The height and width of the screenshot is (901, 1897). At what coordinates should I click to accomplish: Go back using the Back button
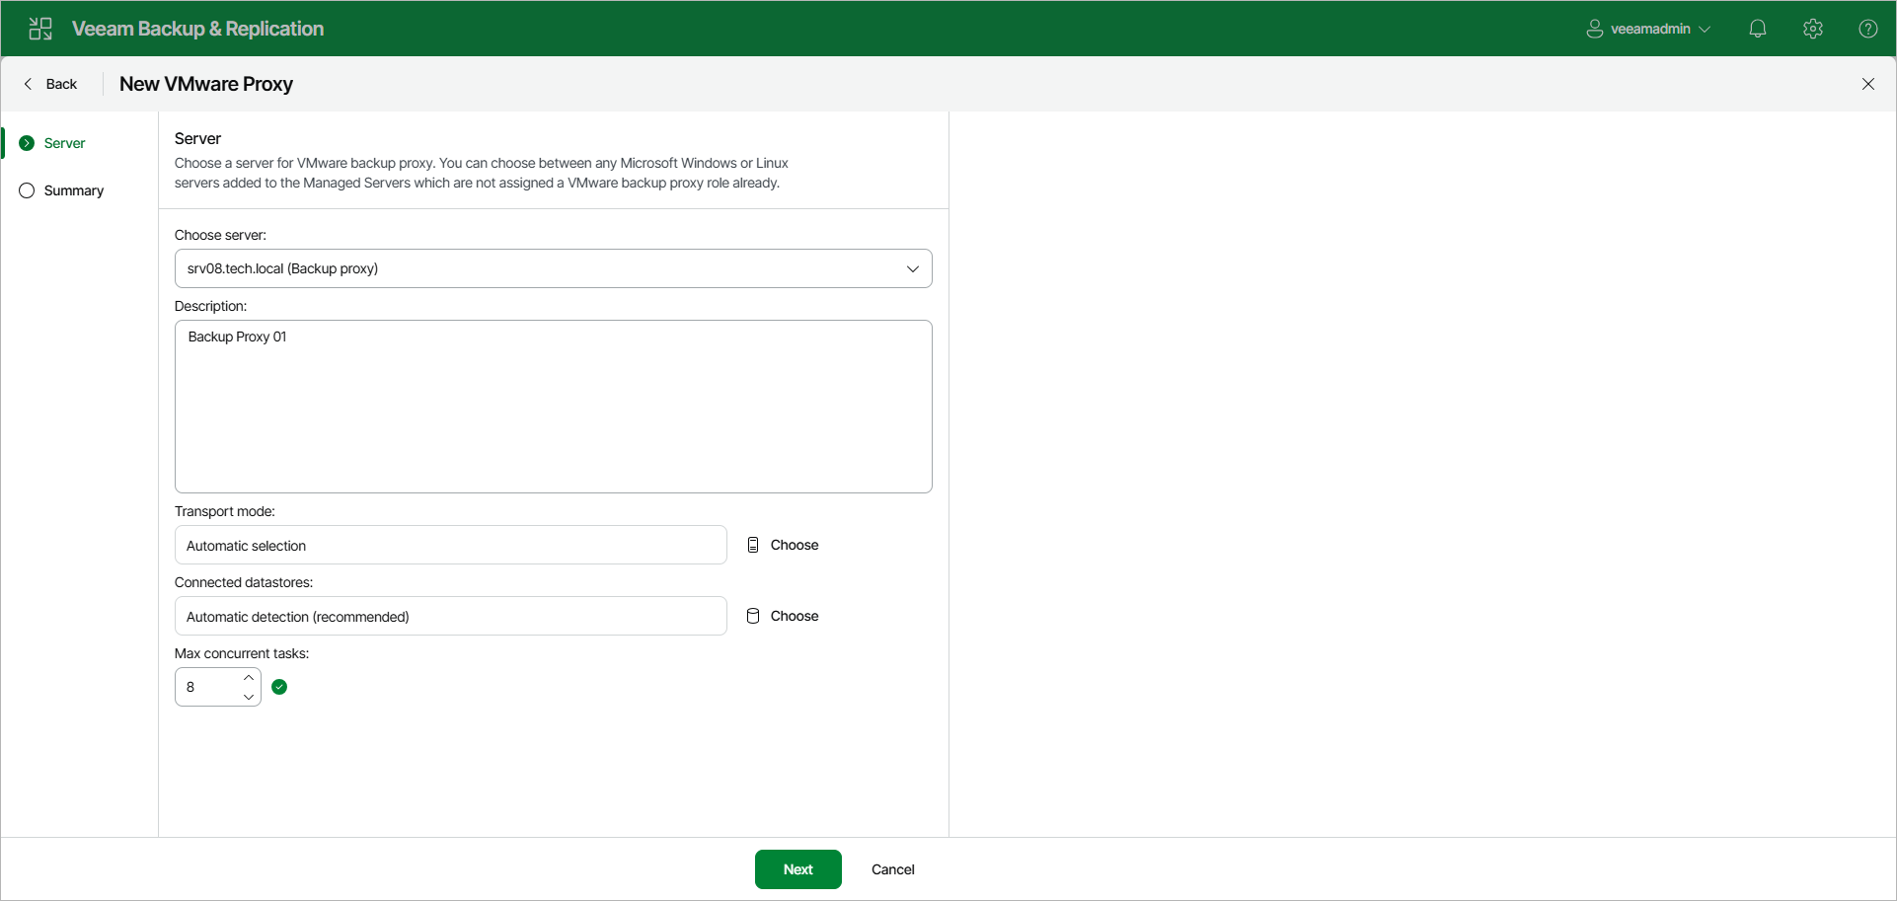point(50,84)
